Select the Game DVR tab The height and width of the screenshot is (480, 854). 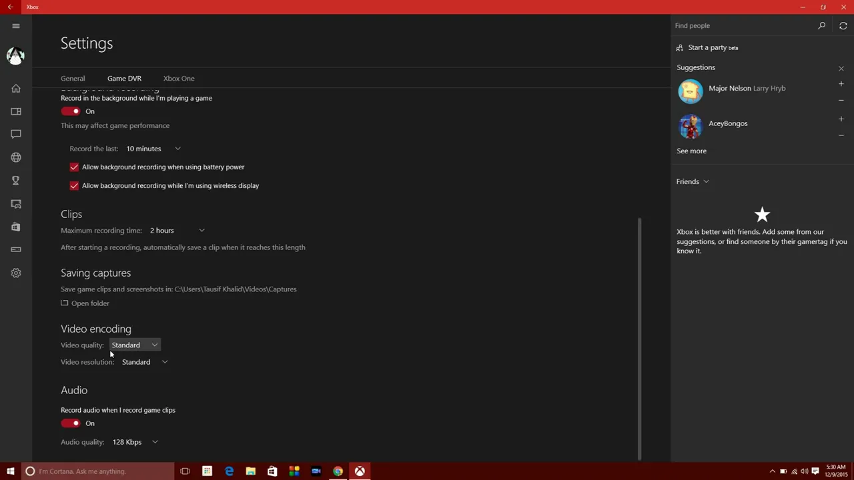pyautogui.click(x=124, y=79)
